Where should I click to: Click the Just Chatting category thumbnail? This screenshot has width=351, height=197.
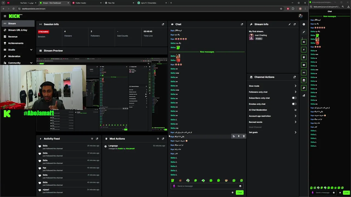coord(251,37)
